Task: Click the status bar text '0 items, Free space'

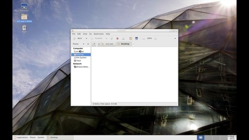Action: click(x=105, y=104)
